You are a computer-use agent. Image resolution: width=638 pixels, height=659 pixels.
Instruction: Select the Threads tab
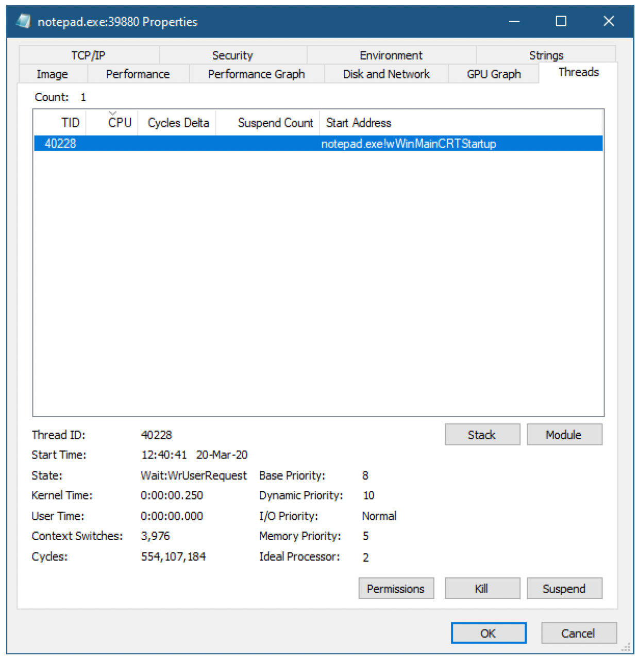(579, 72)
